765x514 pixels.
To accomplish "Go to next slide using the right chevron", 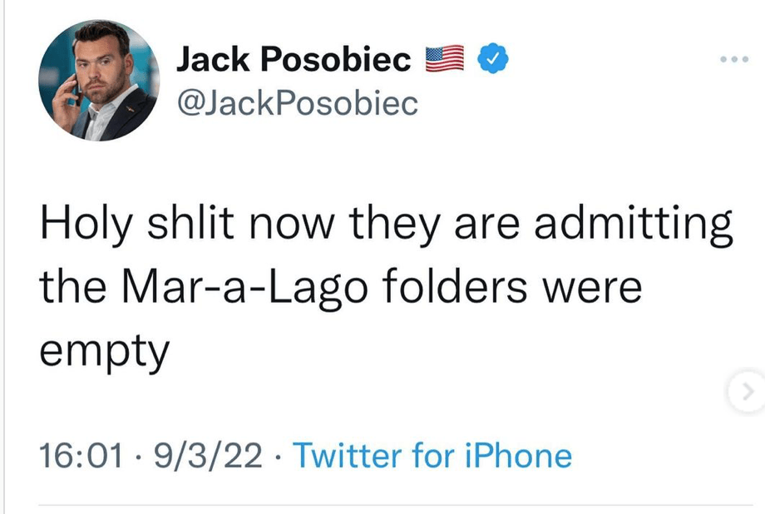I will (747, 392).
